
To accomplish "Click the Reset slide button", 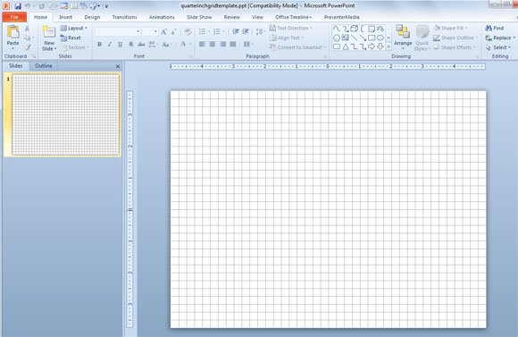I will 71,38.
